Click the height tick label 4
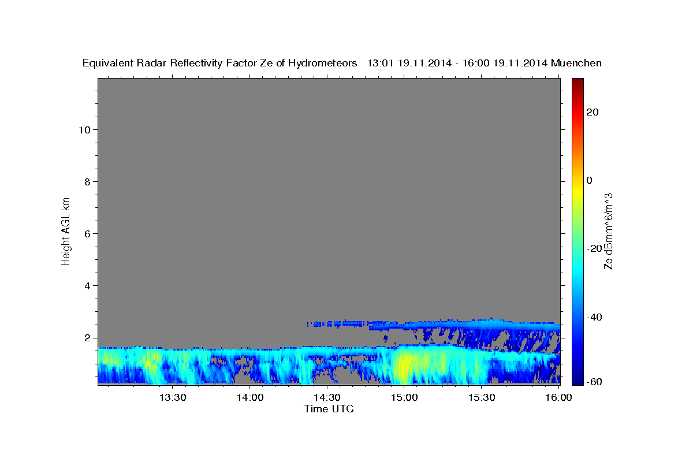Image resolution: width=693 pixels, height=462 pixels. pyautogui.click(x=87, y=285)
